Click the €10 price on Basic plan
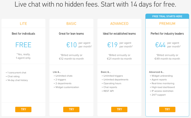The width and height of the screenshot is (191, 118). click(72, 45)
